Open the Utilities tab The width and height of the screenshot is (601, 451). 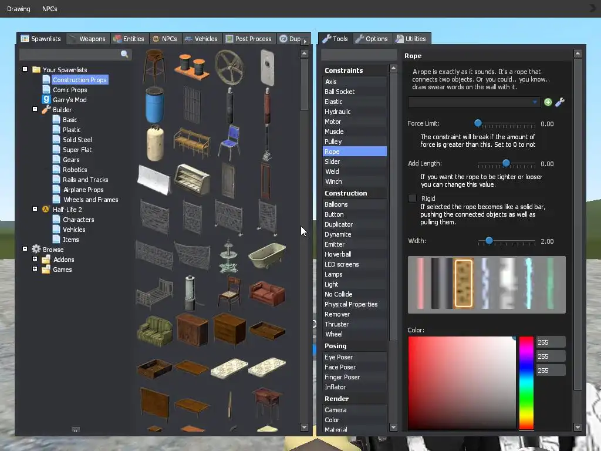pyautogui.click(x=411, y=39)
